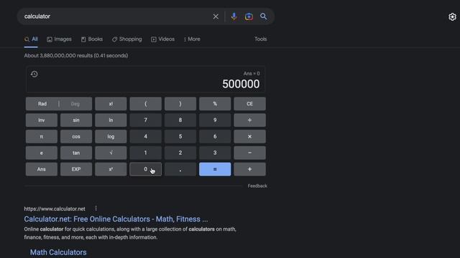Tap the digit 5 key

coord(180,137)
